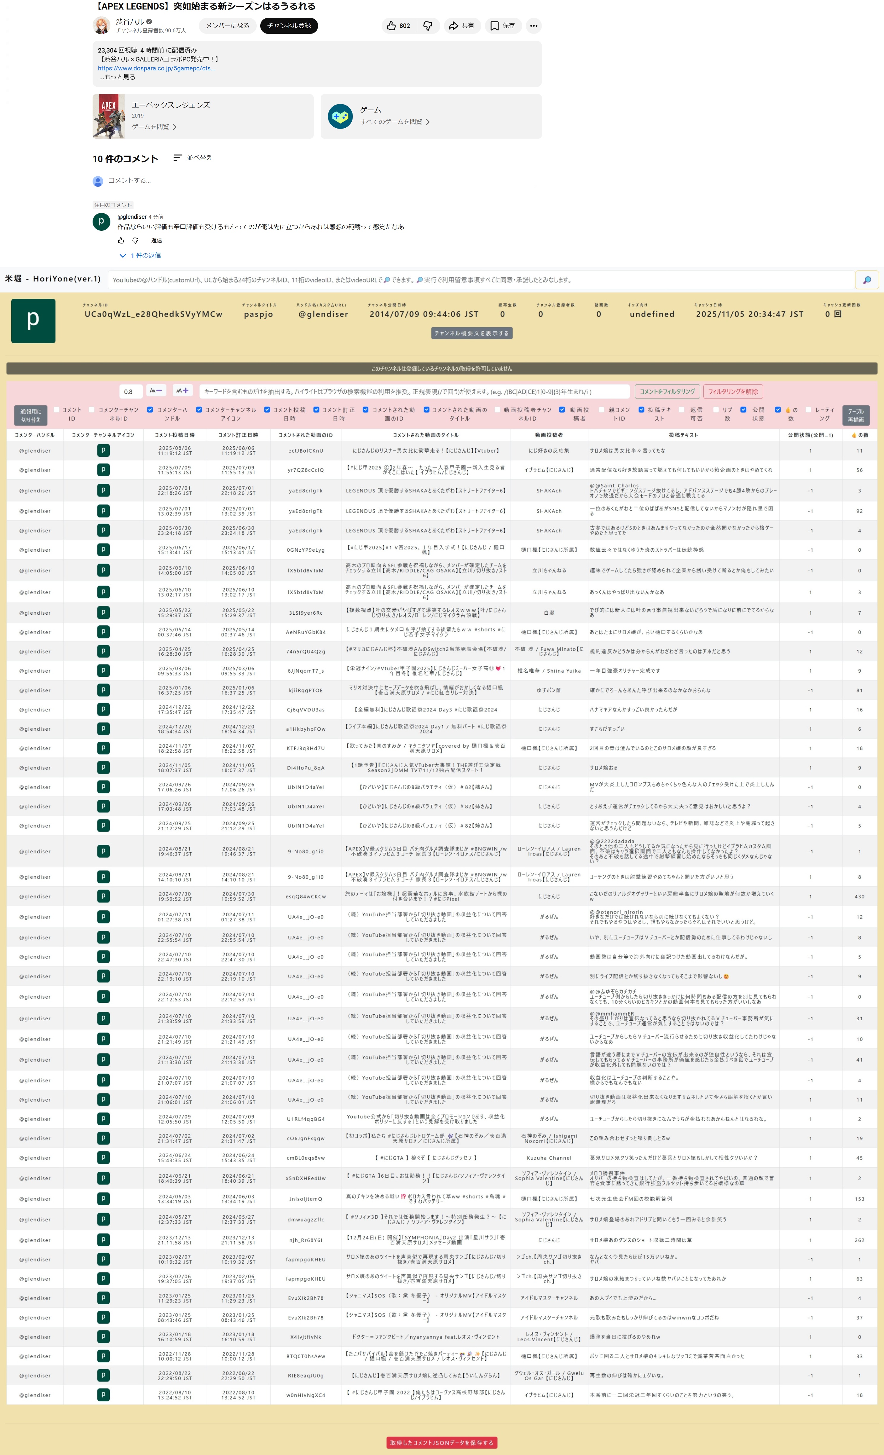Enable the コメントID column checkbox
Viewport: 884px width, 1455px height.
[x=57, y=409]
